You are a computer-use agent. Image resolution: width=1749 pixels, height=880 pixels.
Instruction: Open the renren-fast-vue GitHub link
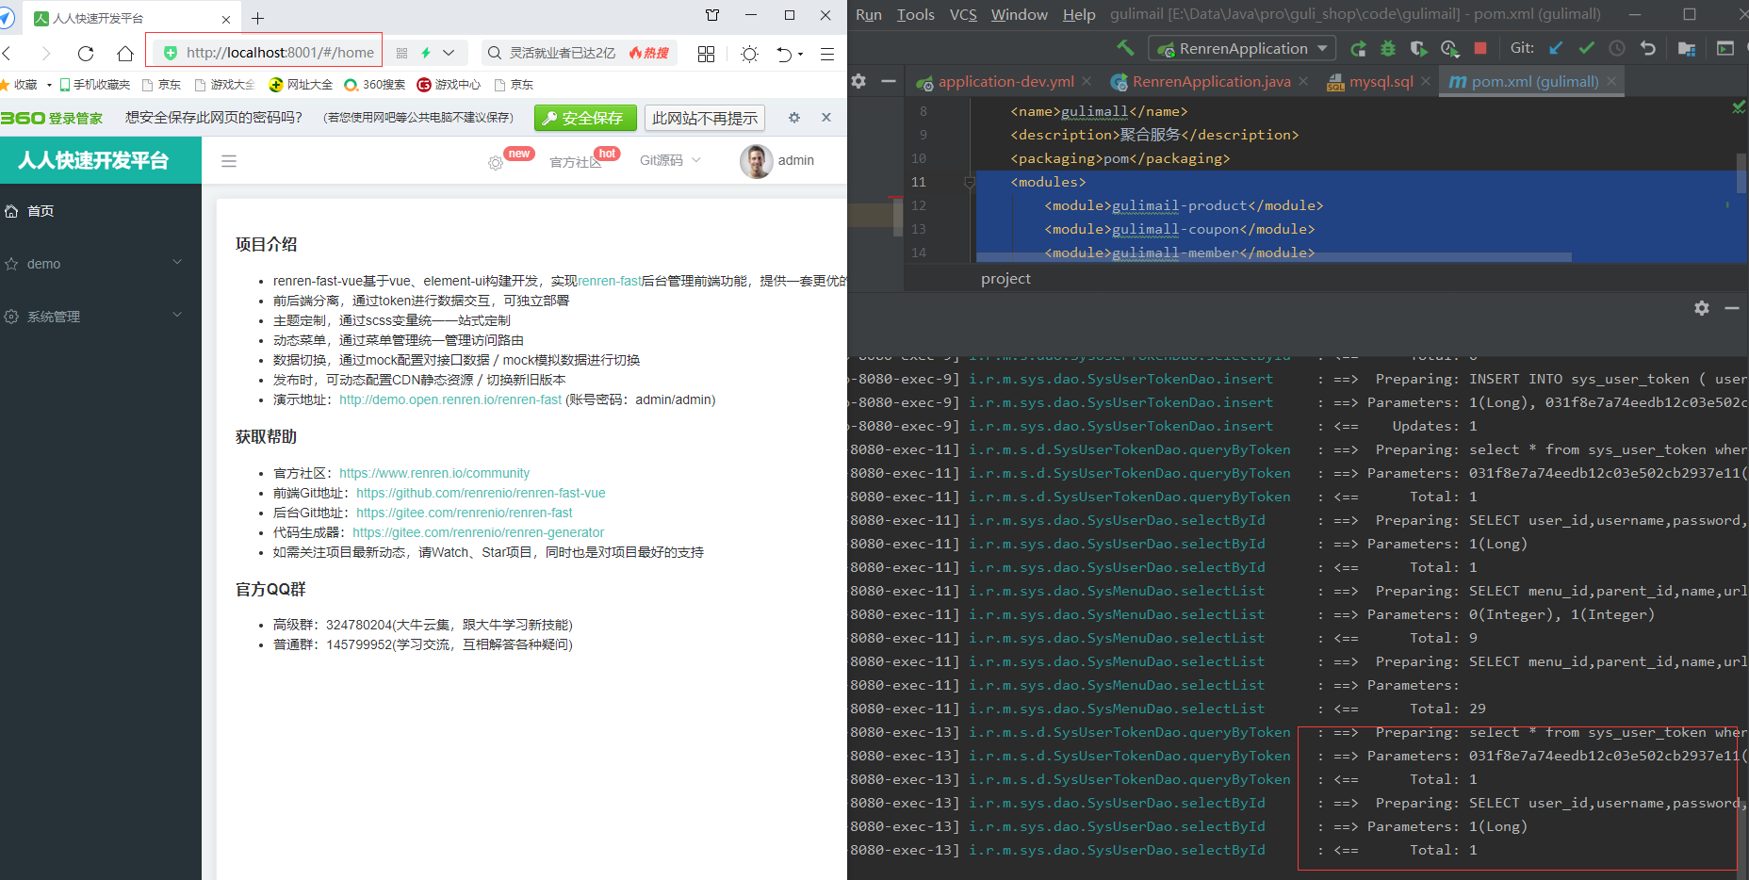(481, 493)
